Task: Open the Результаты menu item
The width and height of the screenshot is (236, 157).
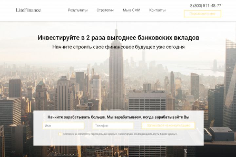Action: [x=78, y=10]
